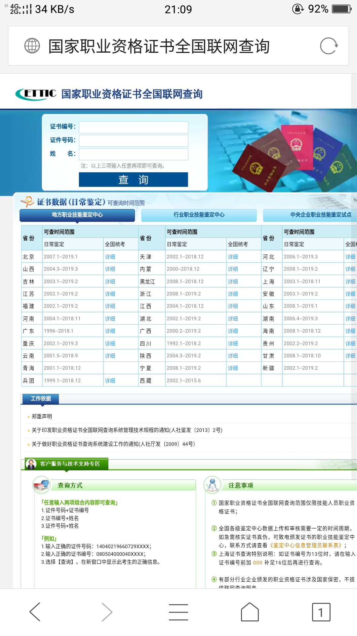357x636 pixels.
Task: Select 行业职业技能鉴定中心 tab
Action: coord(199,215)
